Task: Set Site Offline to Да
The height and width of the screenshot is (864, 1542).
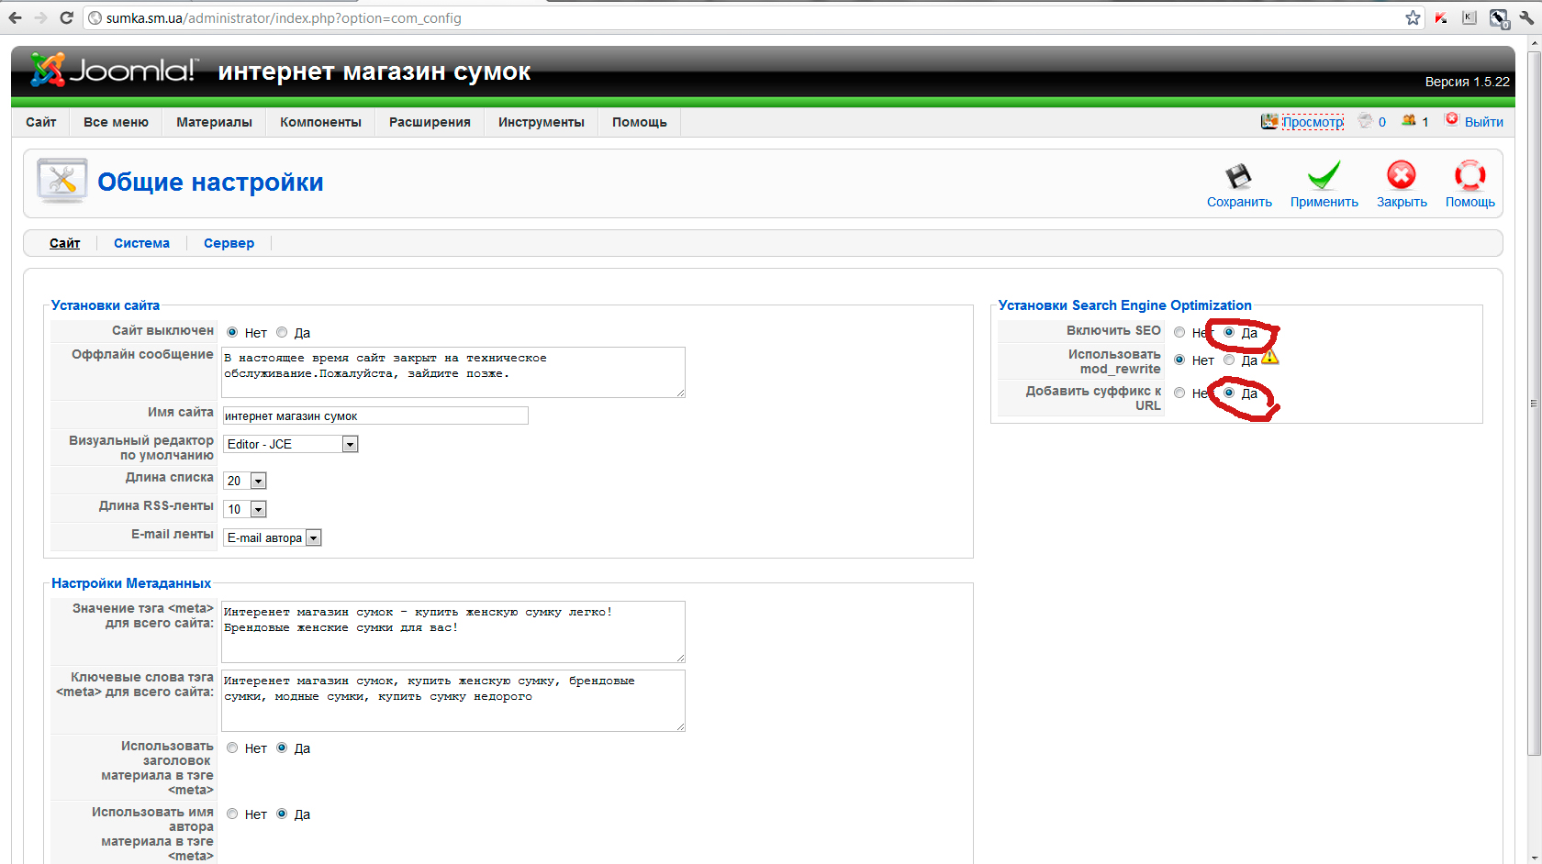Action: (283, 333)
